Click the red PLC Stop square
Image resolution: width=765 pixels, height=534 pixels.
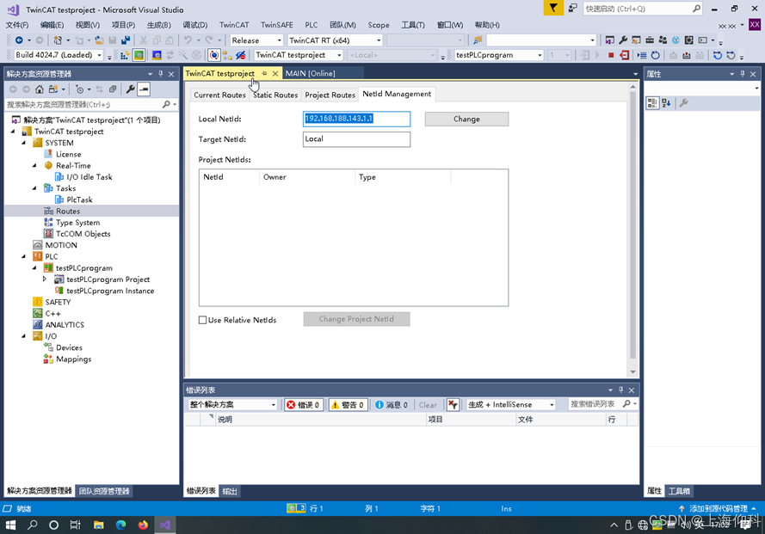click(611, 55)
